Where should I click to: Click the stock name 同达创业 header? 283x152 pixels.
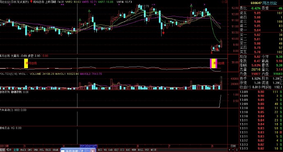point(269,3)
